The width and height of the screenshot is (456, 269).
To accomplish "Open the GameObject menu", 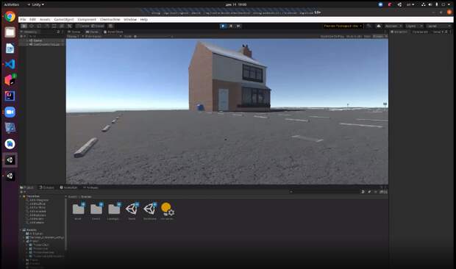I will [64, 19].
